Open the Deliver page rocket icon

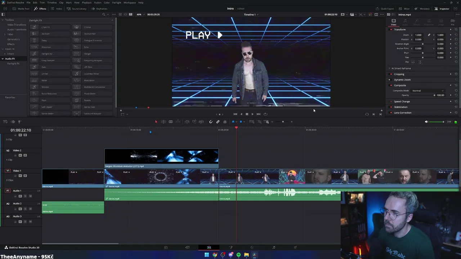click(x=295, y=247)
